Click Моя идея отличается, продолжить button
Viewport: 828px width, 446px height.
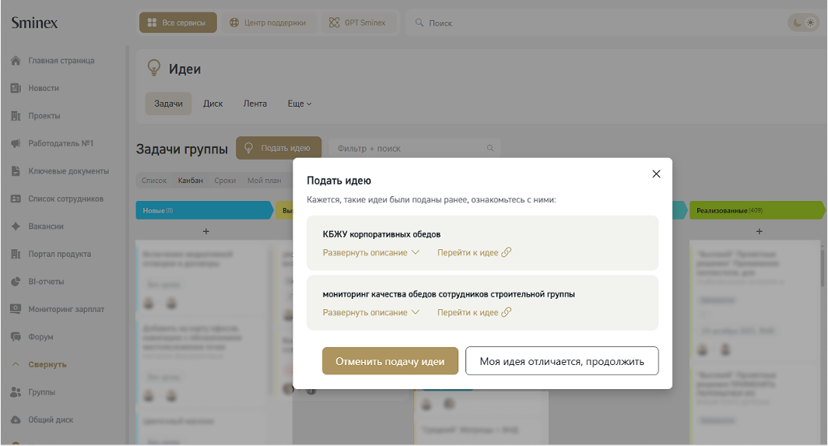562,361
